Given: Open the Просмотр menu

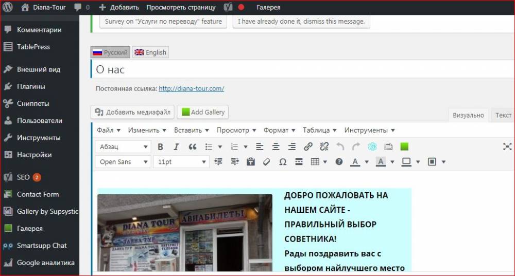Looking at the screenshot, I should (236, 130).
